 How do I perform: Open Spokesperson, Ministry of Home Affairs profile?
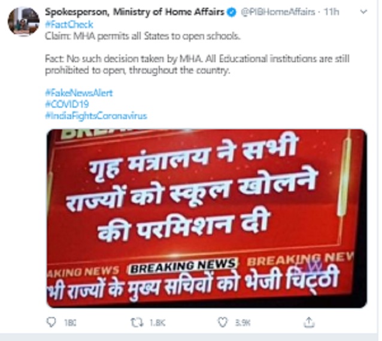click(x=135, y=12)
